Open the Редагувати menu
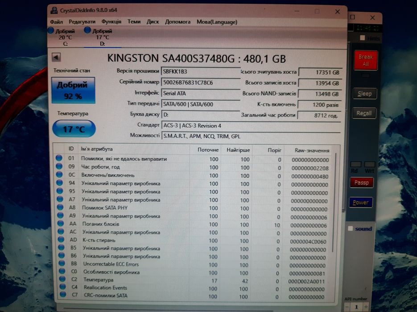The image size is (417, 312). tap(82, 22)
